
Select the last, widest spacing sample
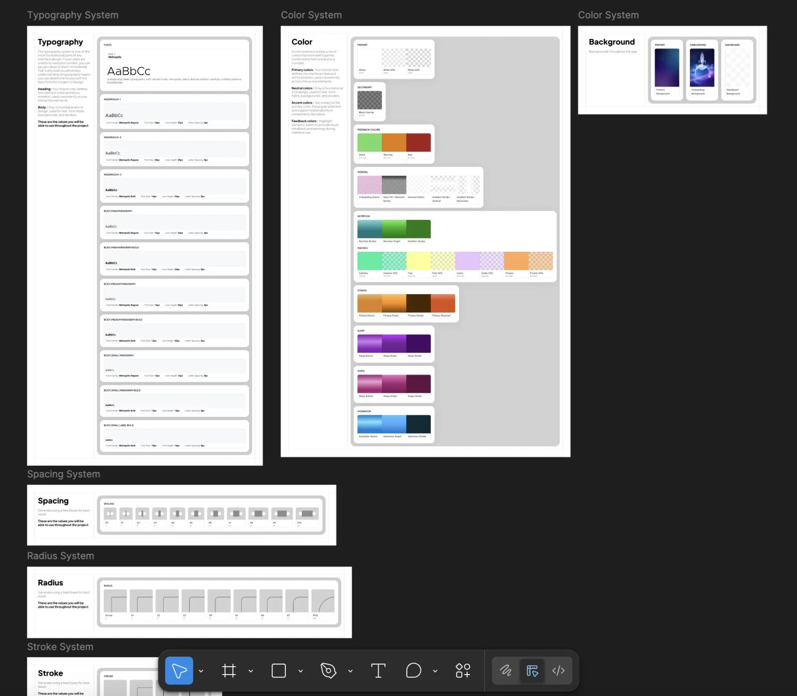[307, 514]
